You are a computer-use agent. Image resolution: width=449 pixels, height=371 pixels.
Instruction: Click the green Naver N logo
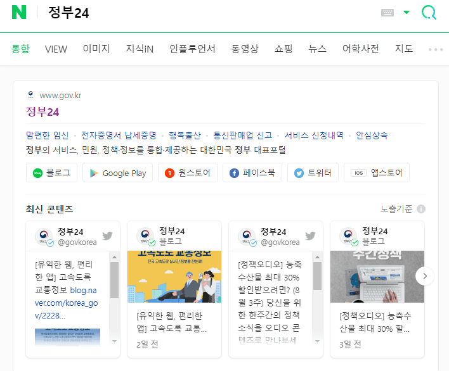point(19,12)
